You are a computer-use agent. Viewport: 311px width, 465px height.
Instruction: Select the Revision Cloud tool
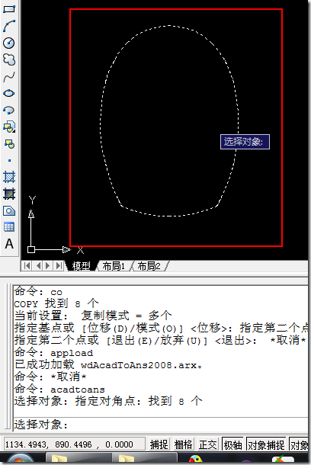click(9, 59)
